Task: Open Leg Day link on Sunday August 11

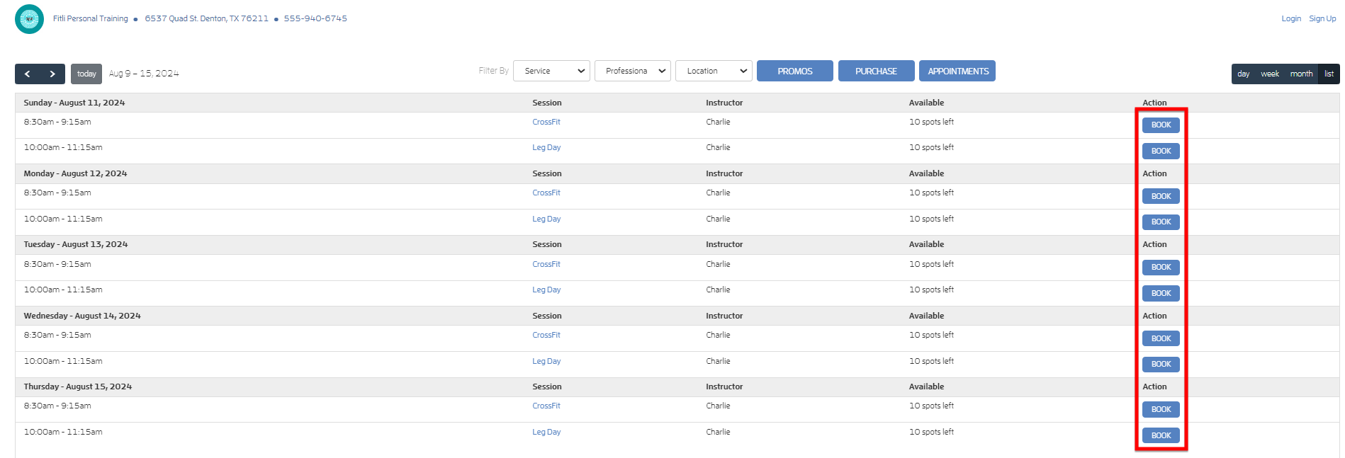Action: click(546, 147)
